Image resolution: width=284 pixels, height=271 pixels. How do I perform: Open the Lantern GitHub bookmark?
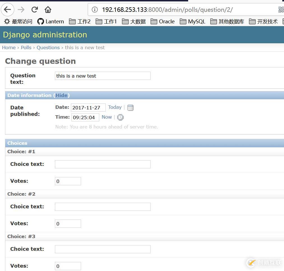pos(50,21)
